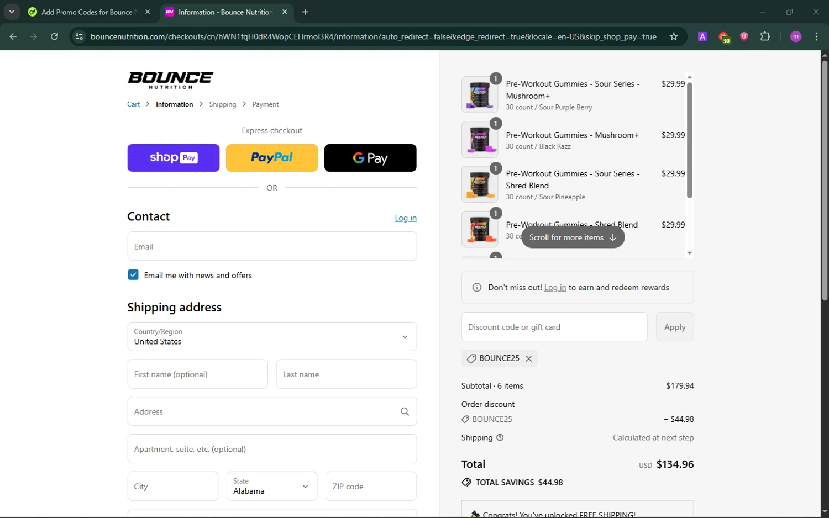This screenshot has height=518, width=829.
Task: Click Log in link beside Contact
Action: pos(406,218)
